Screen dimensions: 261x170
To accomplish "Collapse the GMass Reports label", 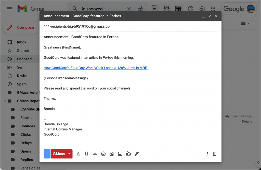I will (5, 101).
